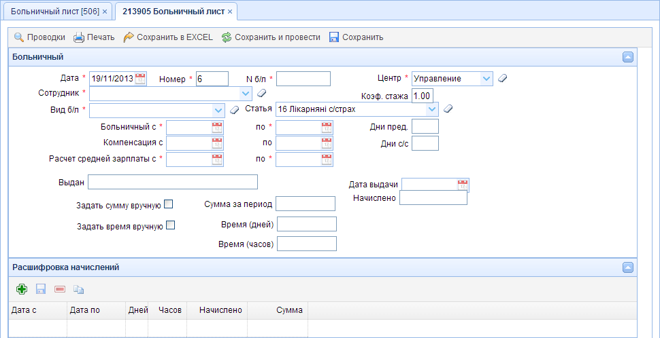Click the Сохранить disk button
Screen dimensions: 660x338
(356, 37)
